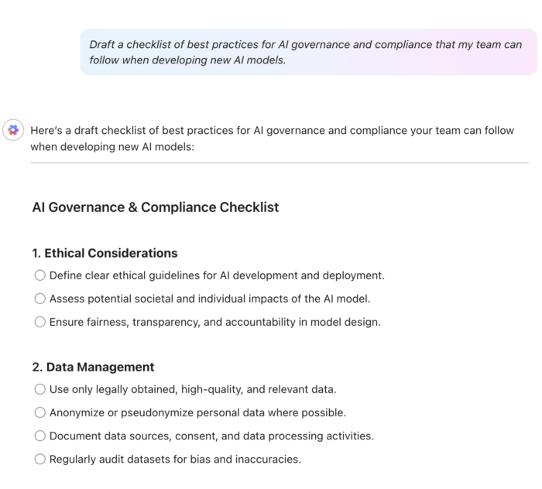
Task: Click the 'Here's a draft checklist' intro paragraph
Action: 273,138
